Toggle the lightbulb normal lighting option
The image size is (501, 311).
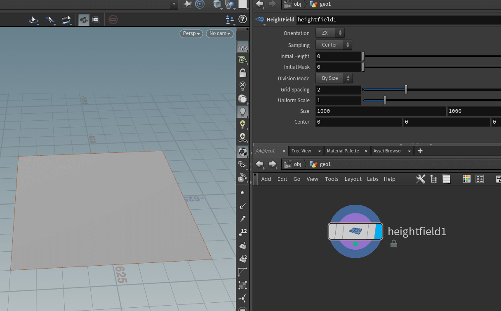point(243,111)
